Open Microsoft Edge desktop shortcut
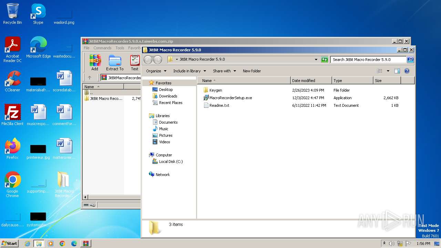 click(38, 47)
